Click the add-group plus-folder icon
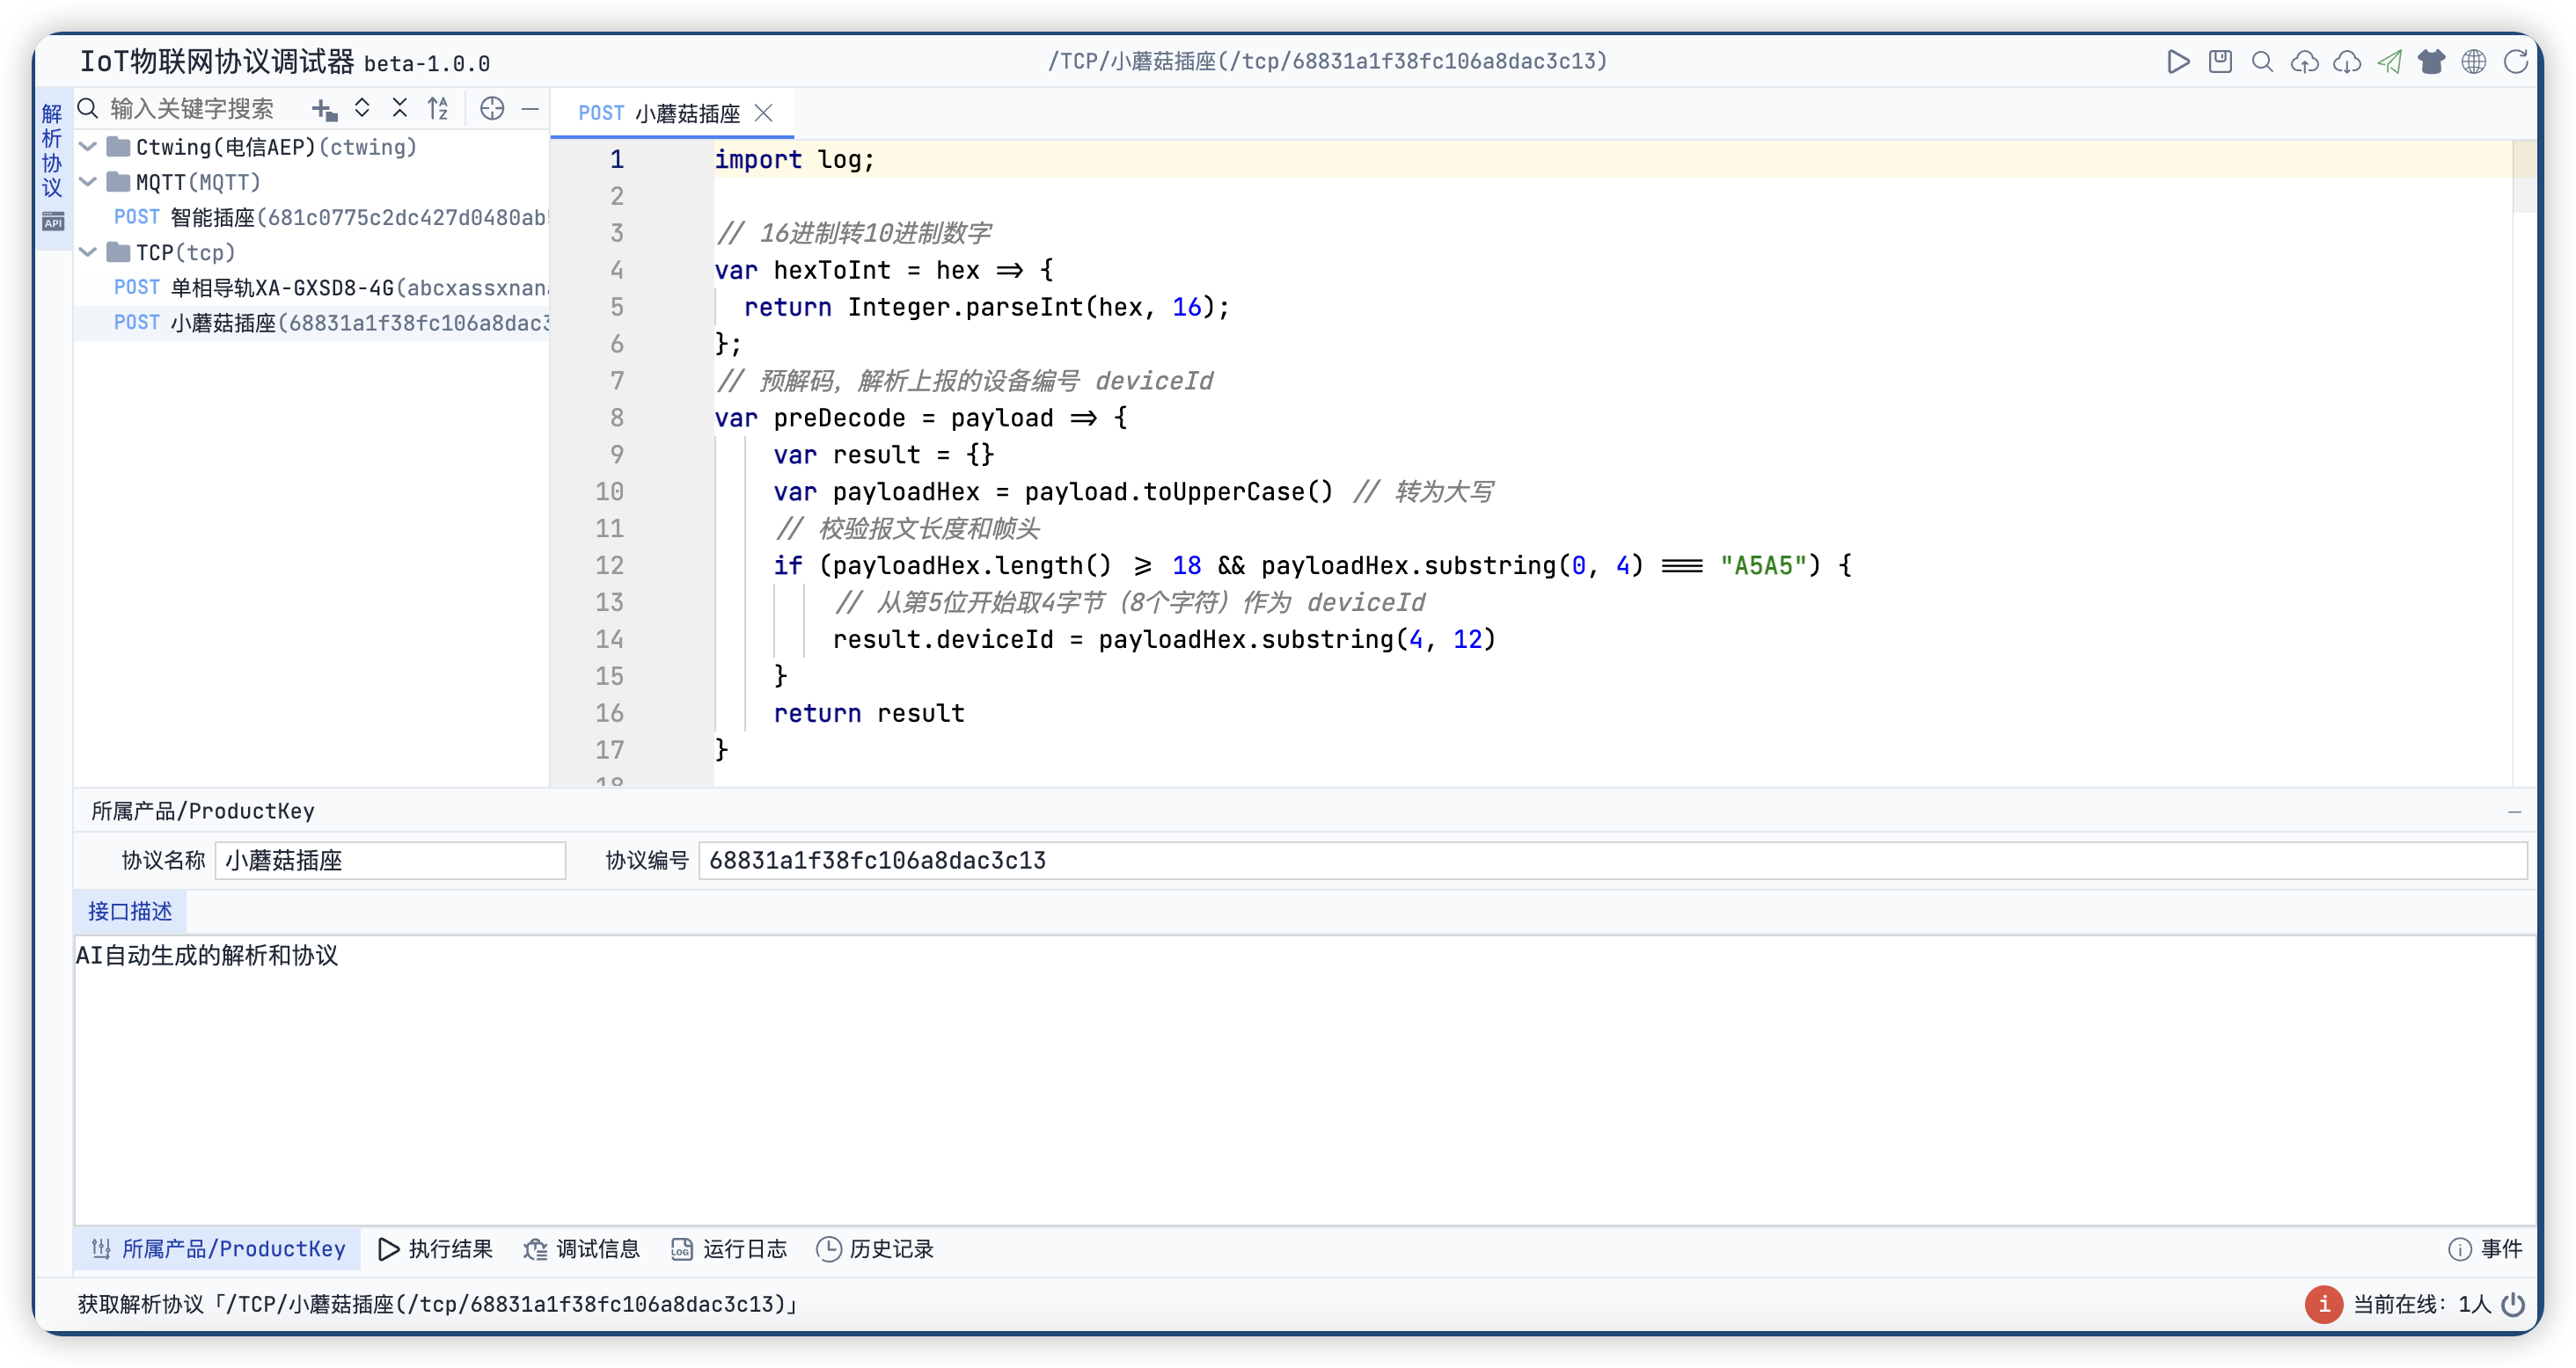The width and height of the screenshot is (2576, 1368). tap(324, 109)
